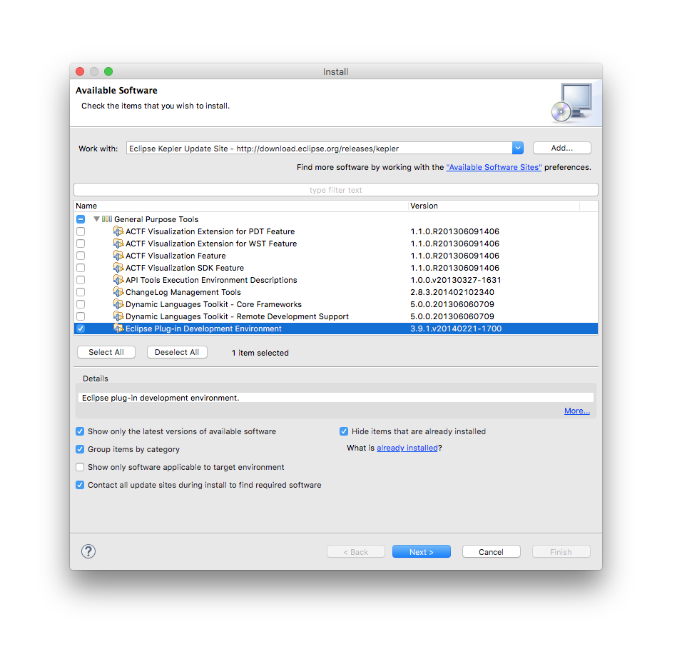Check the ACTF Visualization SDK Feature checkbox
Viewport: 697px width, 657px height.
81,268
